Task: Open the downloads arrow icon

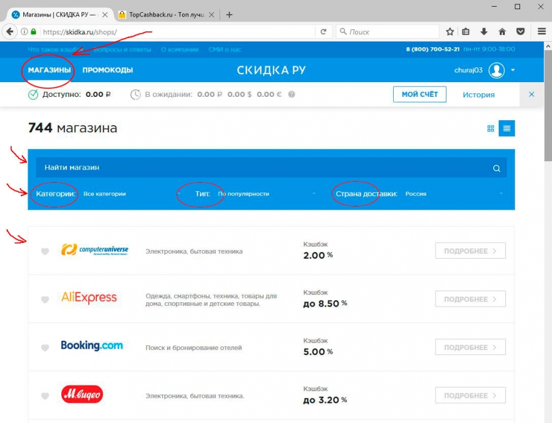Action: click(x=484, y=32)
